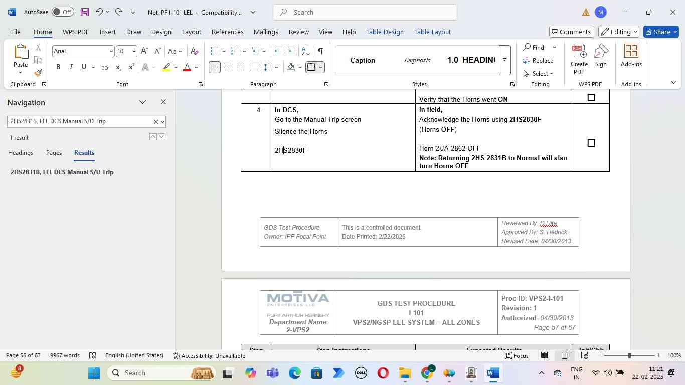Apply Subscript formatting

pyautogui.click(x=118, y=67)
